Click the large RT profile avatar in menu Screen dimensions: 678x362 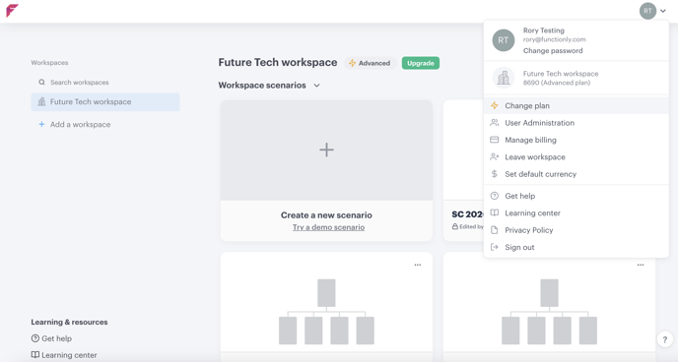click(504, 40)
